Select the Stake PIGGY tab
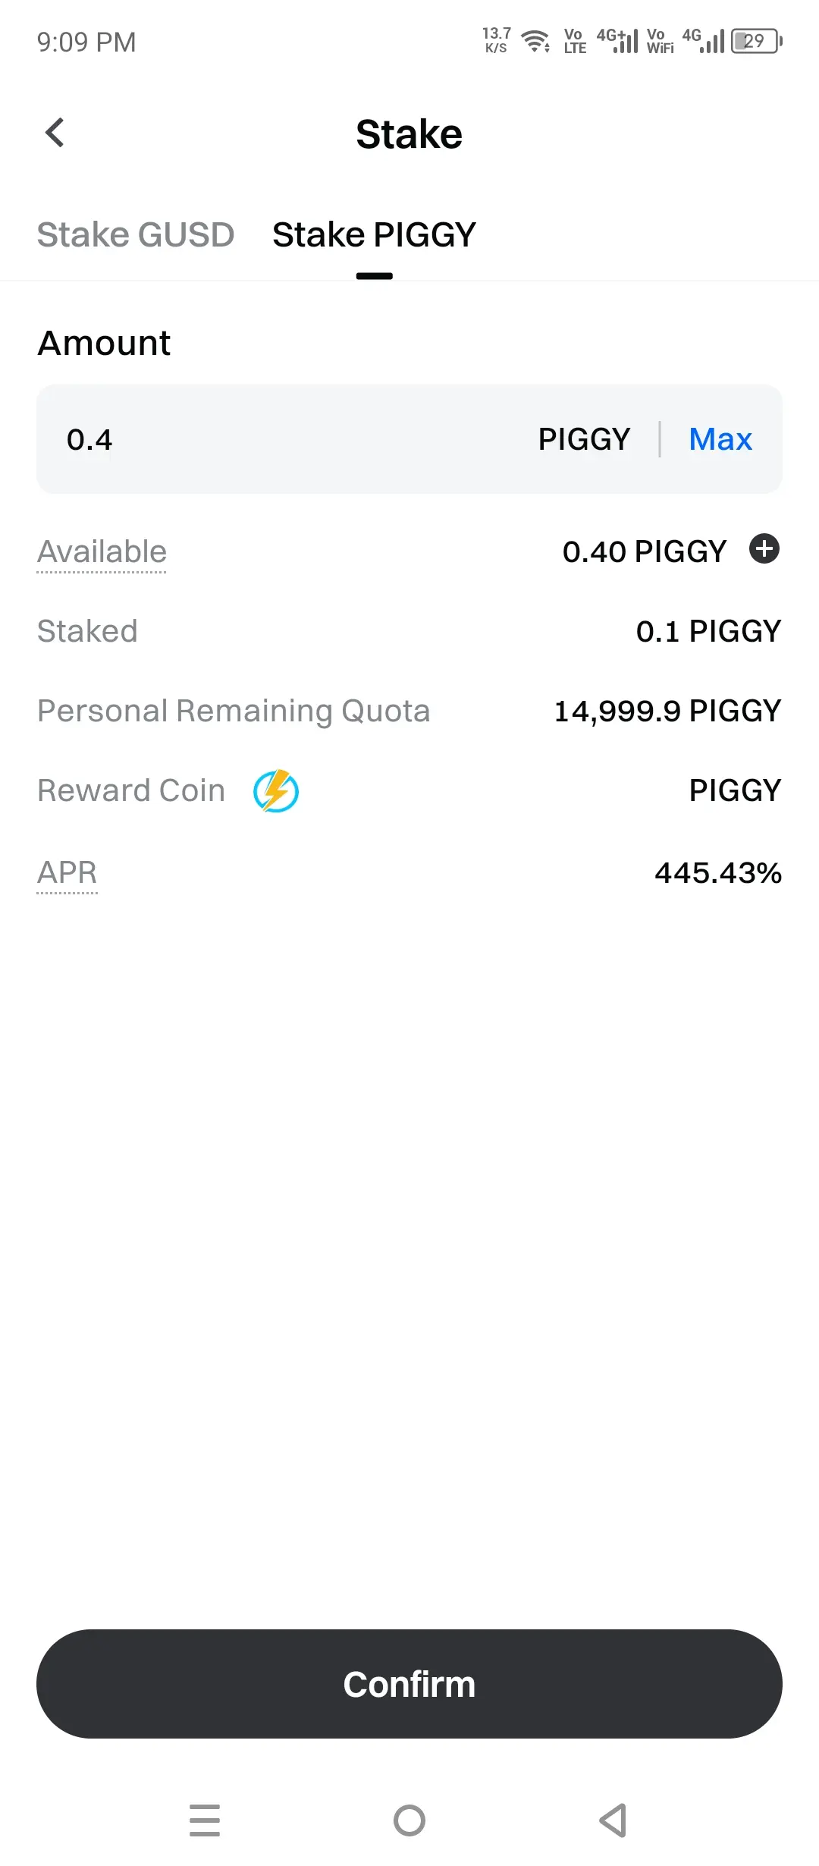This screenshot has height=1866, width=819. 375,234
